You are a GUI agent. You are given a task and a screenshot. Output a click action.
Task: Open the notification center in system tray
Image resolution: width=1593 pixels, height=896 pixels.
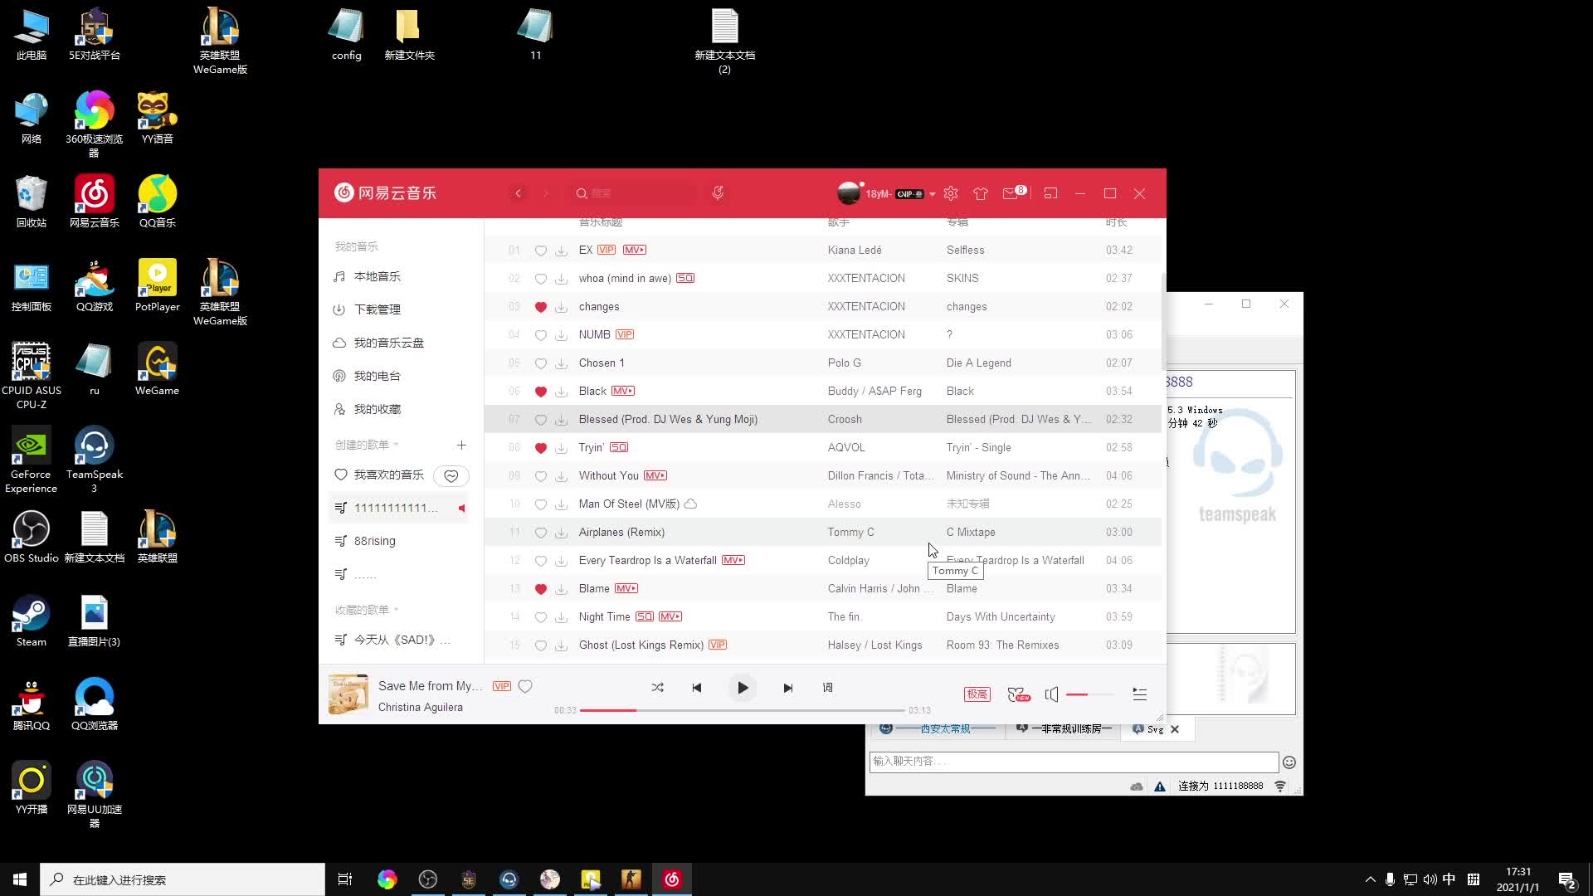pos(1566,879)
